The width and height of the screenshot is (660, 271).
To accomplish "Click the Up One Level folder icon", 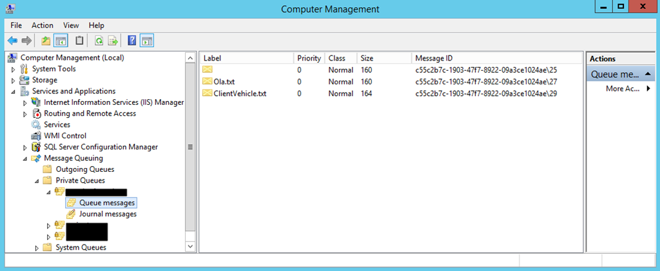I will tap(46, 41).
